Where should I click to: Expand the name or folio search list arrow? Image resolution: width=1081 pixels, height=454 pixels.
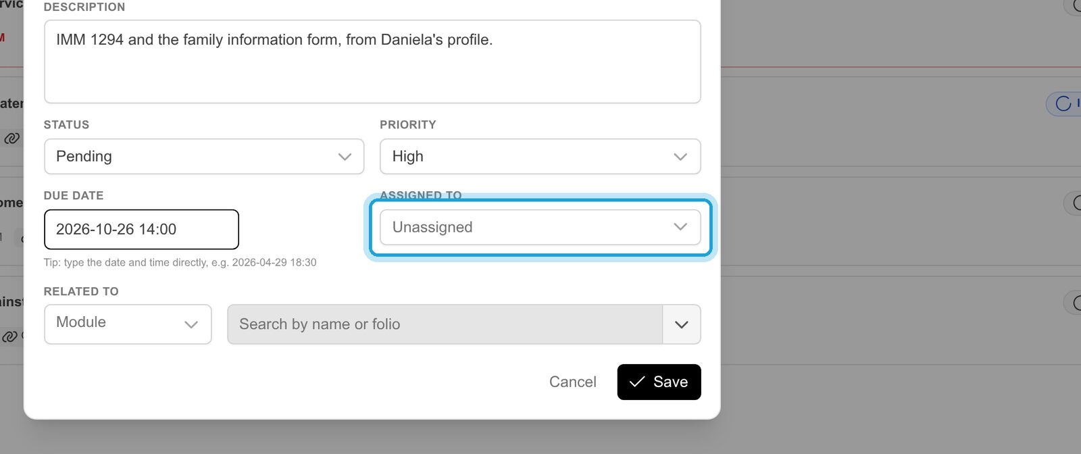[x=681, y=324]
